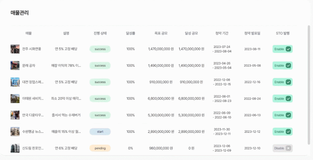Click success badge in 문래 공차 row
The height and width of the screenshot is (160, 313).
100,66
